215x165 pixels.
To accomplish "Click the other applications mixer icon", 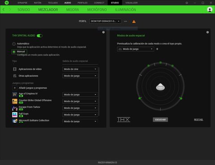I will pyautogui.click(x=15, y=76).
